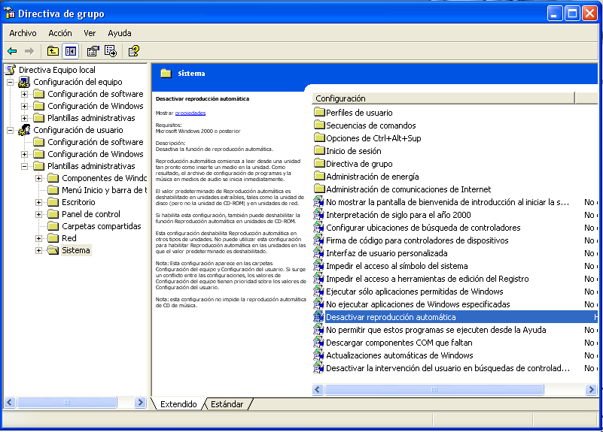Expand the Sistema tree node

click(39, 250)
